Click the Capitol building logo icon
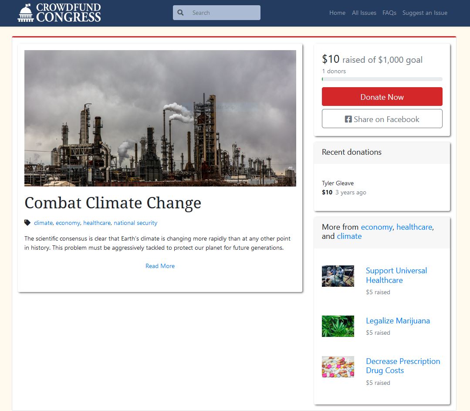This screenshot has height=411, width=470. coord(26,12)
